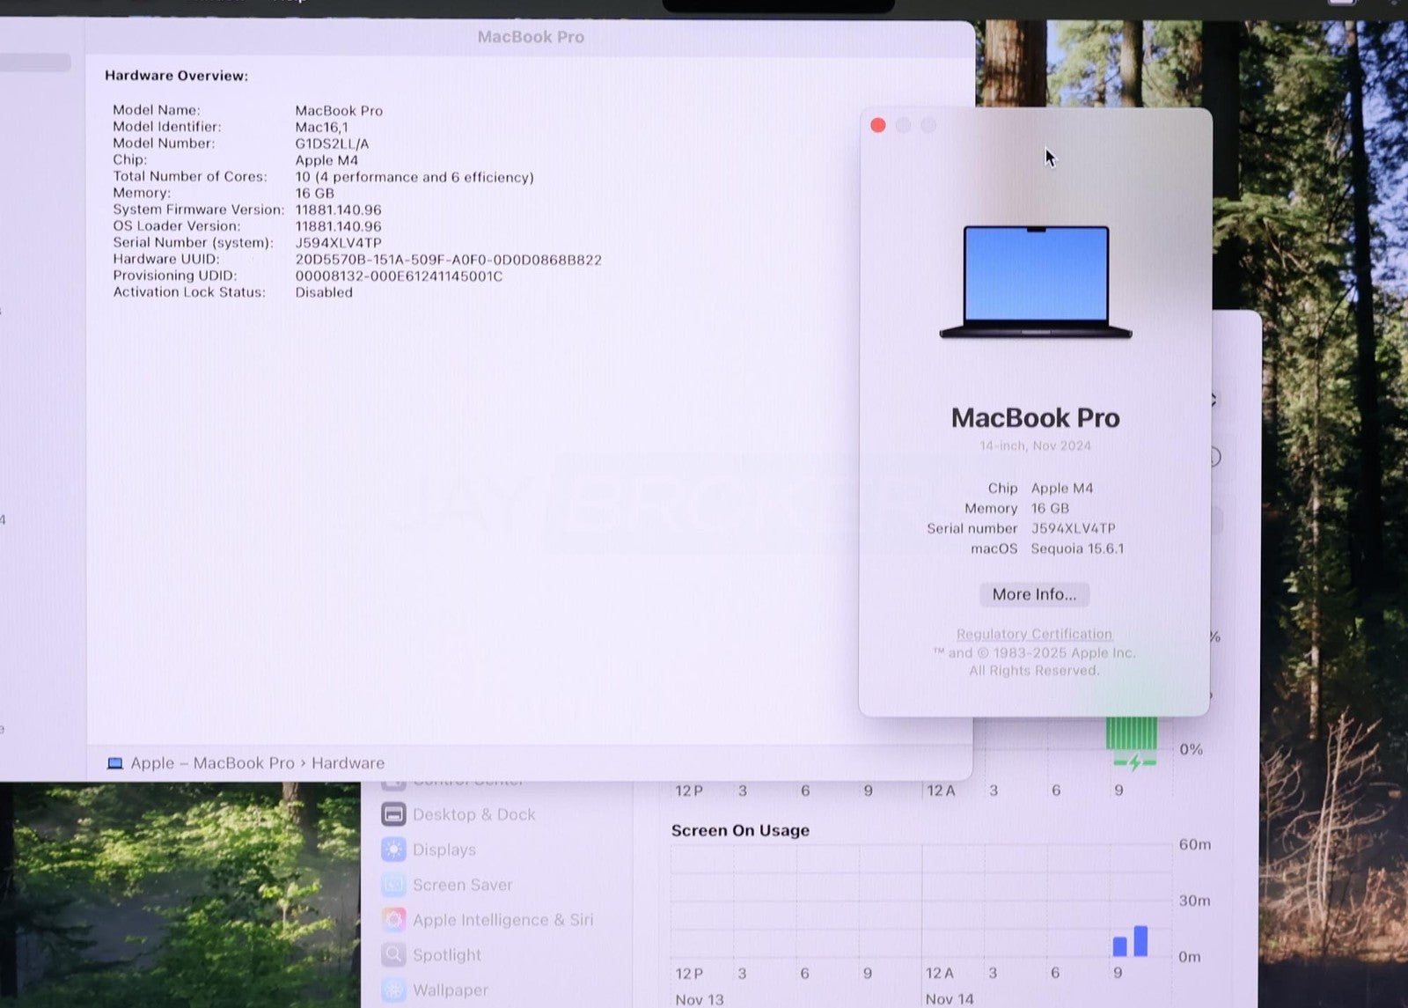Click the Provisioning UDID value
The image size is (1408, 1008).
pyautogui.click(x=399, y=276)
